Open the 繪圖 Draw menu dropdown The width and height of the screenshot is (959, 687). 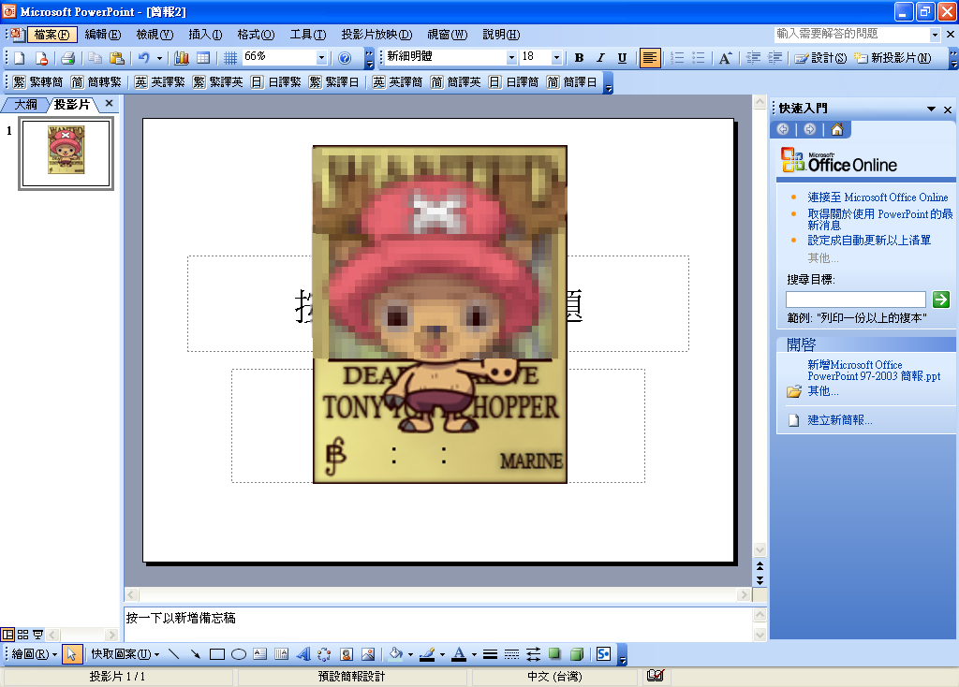pos(35,654)
